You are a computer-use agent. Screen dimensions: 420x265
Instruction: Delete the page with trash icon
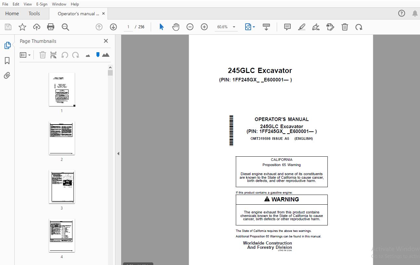click(345, 27)
